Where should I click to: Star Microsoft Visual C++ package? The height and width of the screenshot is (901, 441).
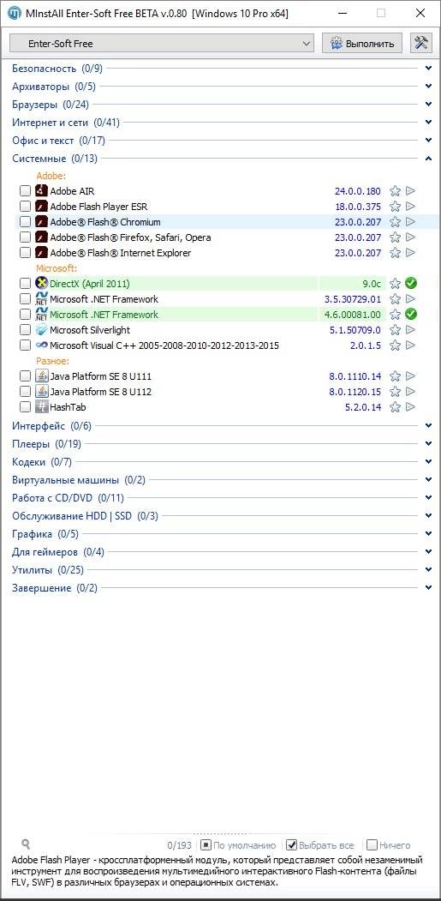(x=395, y=345)
